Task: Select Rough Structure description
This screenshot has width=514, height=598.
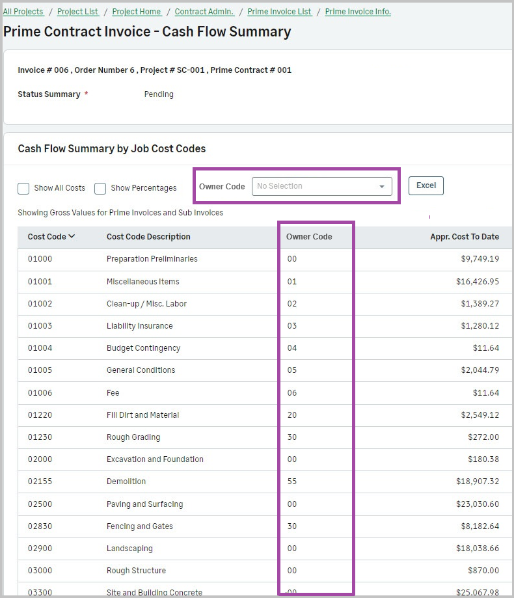Action: [x=136, y=571]
